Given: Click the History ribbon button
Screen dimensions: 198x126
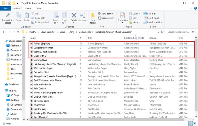Looking at the screenshot, I should click(134, 22).
